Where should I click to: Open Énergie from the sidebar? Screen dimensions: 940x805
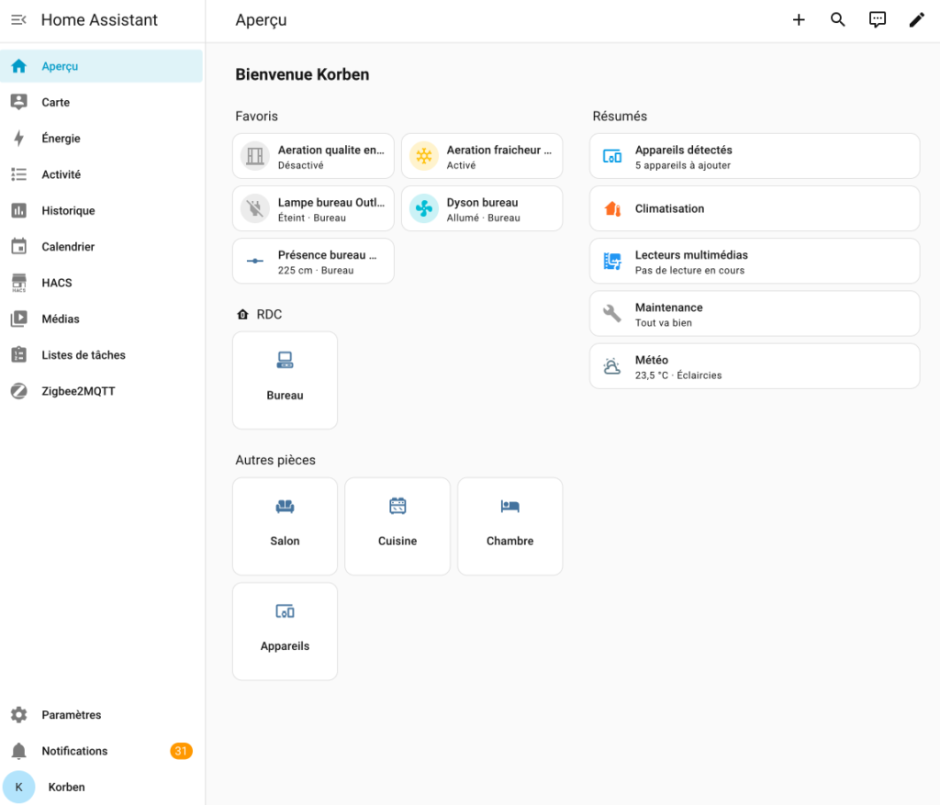pyautogui.click(x=101, y=139)
